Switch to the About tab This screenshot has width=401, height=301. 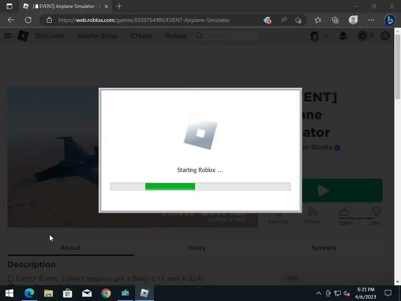(70, 248)
